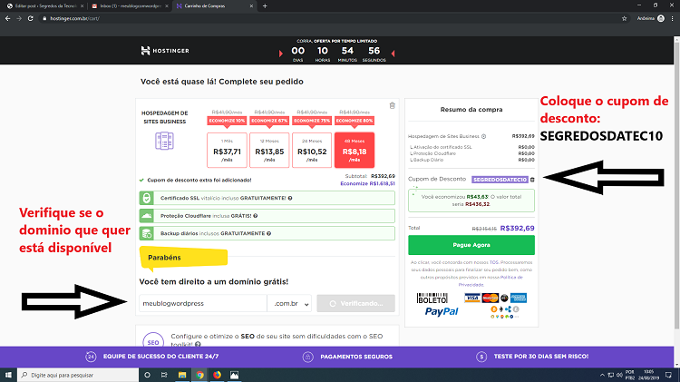Click the daily backup database icon
Viewport: 680px width, 382px height.
point(147,233)
